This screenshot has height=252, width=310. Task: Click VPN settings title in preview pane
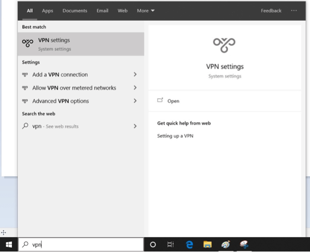click(225, 67)
